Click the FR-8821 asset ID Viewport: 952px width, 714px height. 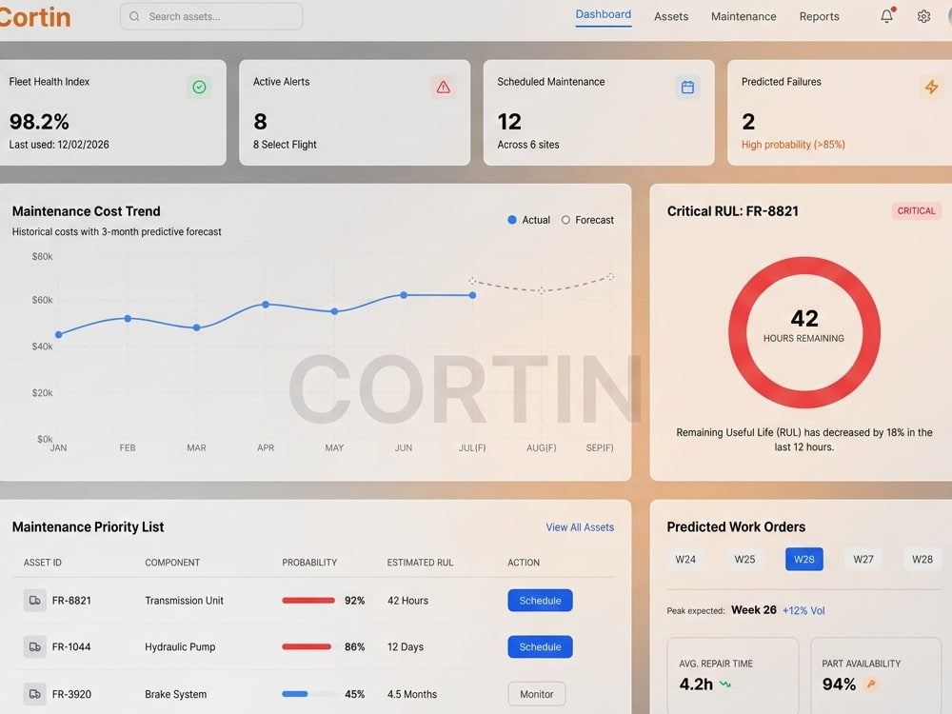71,601
